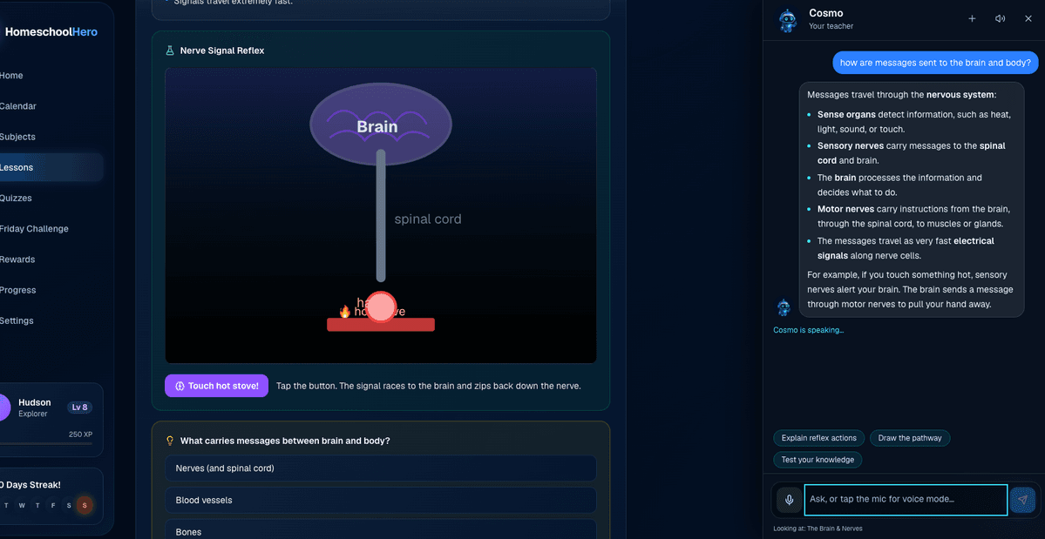Click the spinal cord label in simulation
The width and height of the screenshot is (1045, 539).
pyautogui.click(x=428, y=219)
